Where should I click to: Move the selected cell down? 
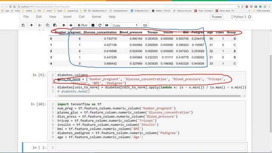pyautogui.click(x=71, y=25)
